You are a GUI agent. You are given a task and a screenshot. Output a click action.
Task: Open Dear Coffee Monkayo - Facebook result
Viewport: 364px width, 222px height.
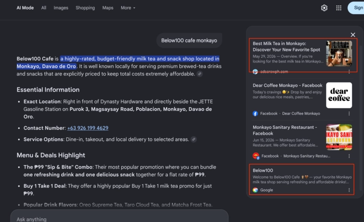[x=288, y=85]
